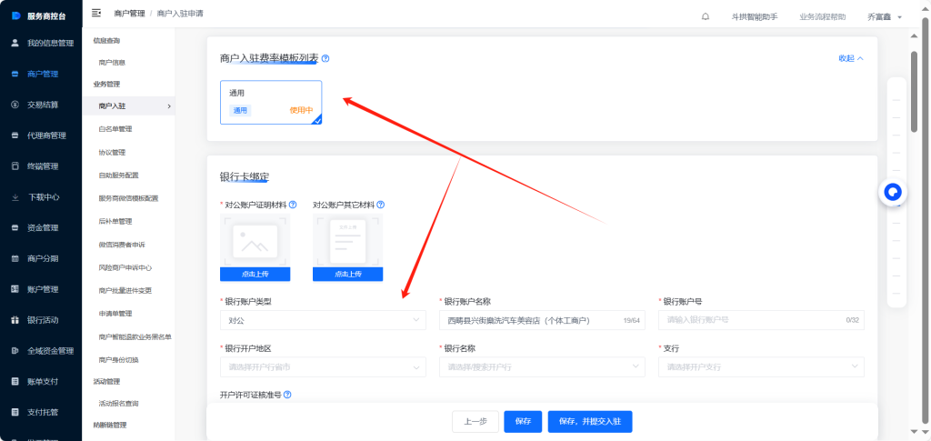Click 点击上传 under 对公账户其它材料

(348, 275)
